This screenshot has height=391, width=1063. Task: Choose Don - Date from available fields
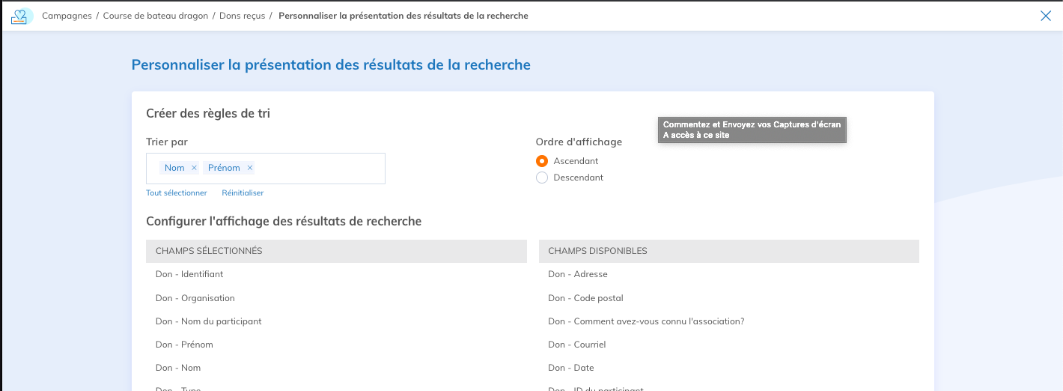570,368
